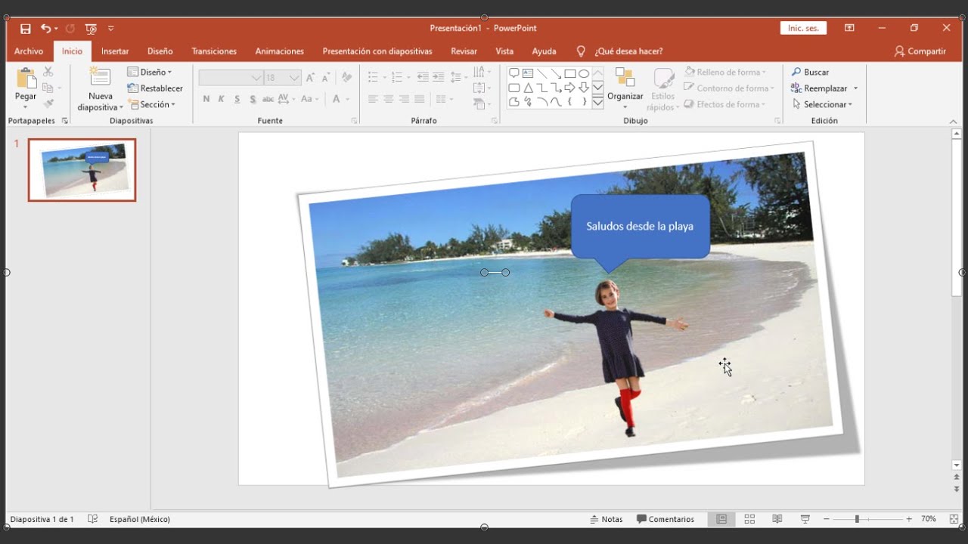This screenshot has width=968, height=544.
Task: Select the text box shape in gallery
Action: click(x=528, y=73)
